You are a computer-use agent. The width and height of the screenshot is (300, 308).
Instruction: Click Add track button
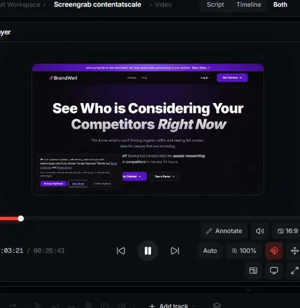(x=169, y=306)
